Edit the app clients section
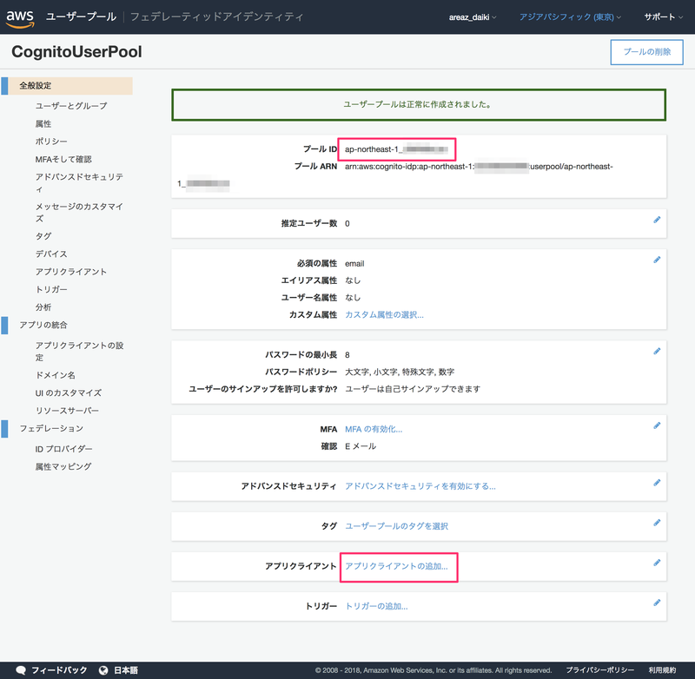Screen dimensions: 695x679 657,563
